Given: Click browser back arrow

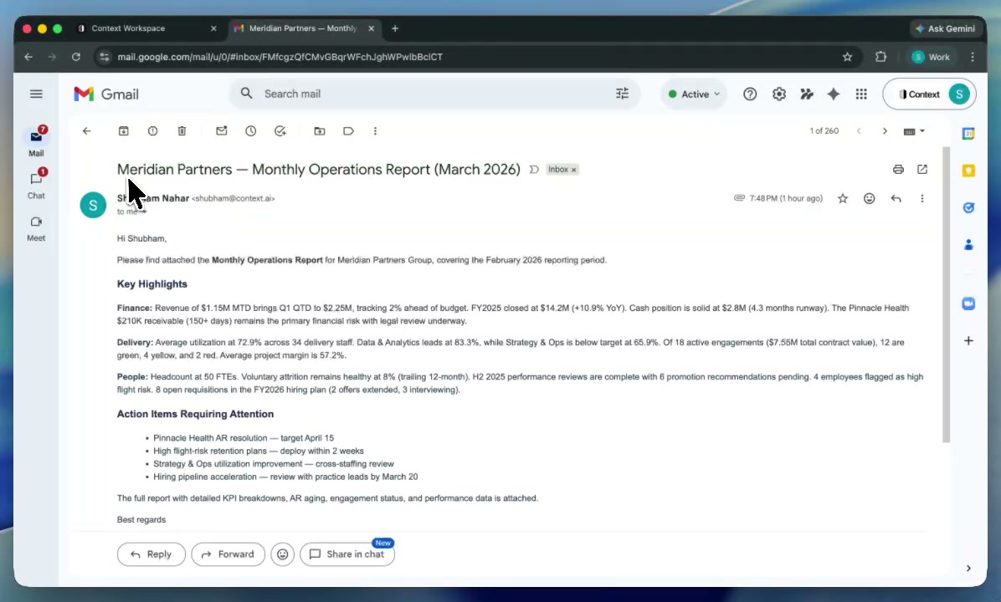Looking at the screenshot, I should click(x=28, y=57).
